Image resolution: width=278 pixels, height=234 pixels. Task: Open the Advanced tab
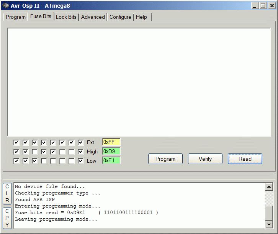[93, 17]
